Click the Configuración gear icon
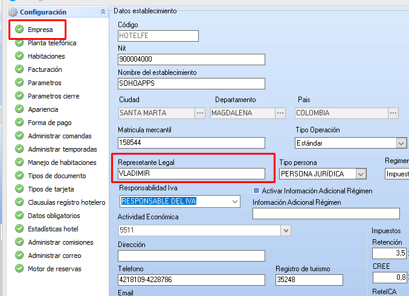The width and height of the screenshot is (409, 296). [13, 12]
